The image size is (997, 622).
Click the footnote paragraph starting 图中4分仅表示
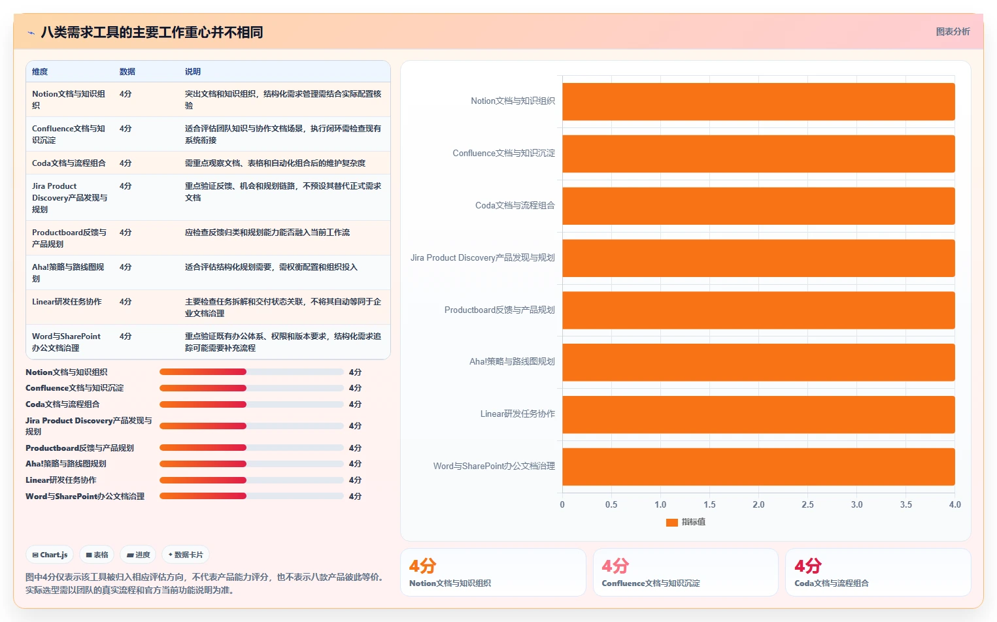click(x=206, y=583)
